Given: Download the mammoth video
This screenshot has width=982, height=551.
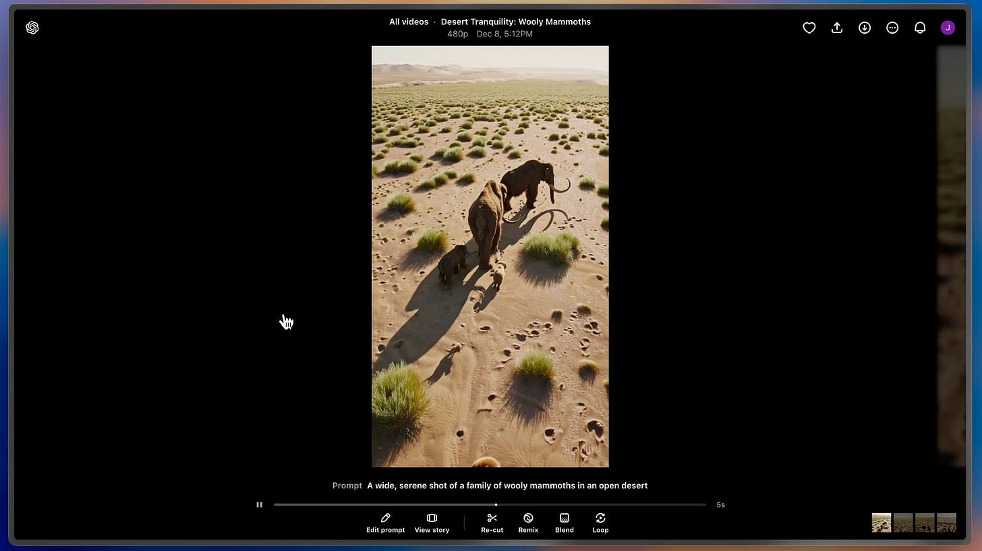Looking at the screenshot, I should tap(864, 28).
